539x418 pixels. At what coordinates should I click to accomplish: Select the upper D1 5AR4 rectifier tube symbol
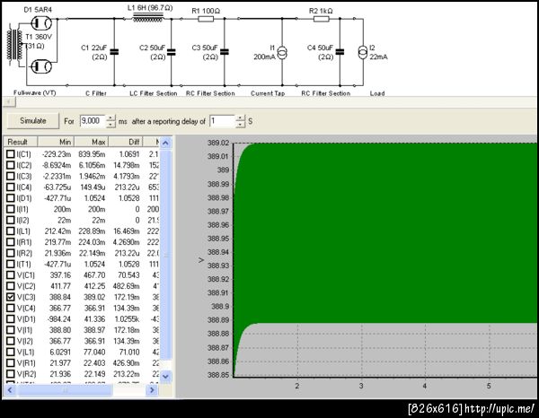coord(41,23)
